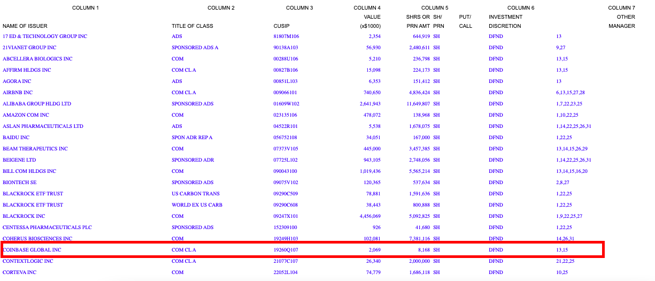Click BILL COM HLDGS INC issuer name
655x281 pixels.
(29, 171)
